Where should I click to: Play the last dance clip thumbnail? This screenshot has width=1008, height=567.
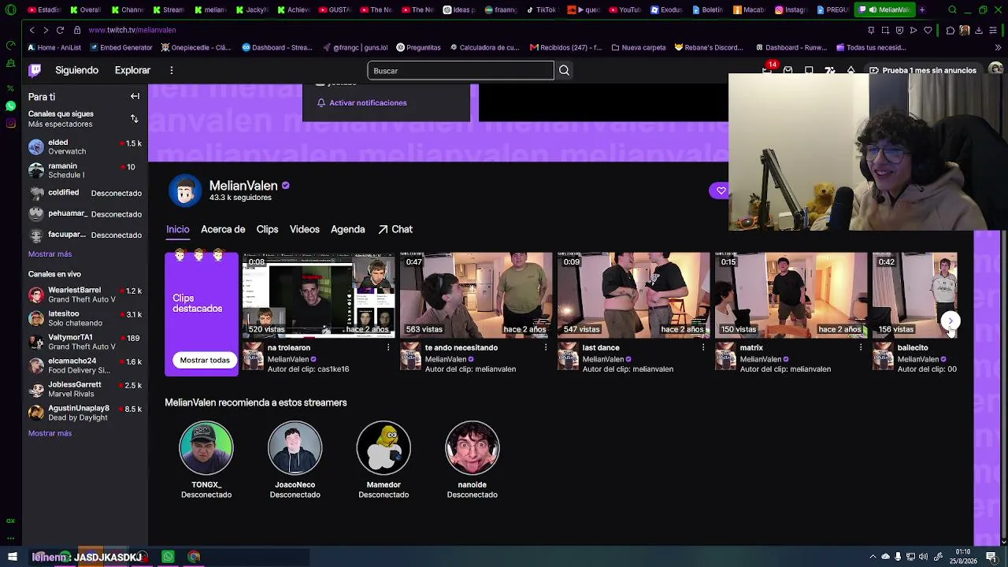coord(634,295)
